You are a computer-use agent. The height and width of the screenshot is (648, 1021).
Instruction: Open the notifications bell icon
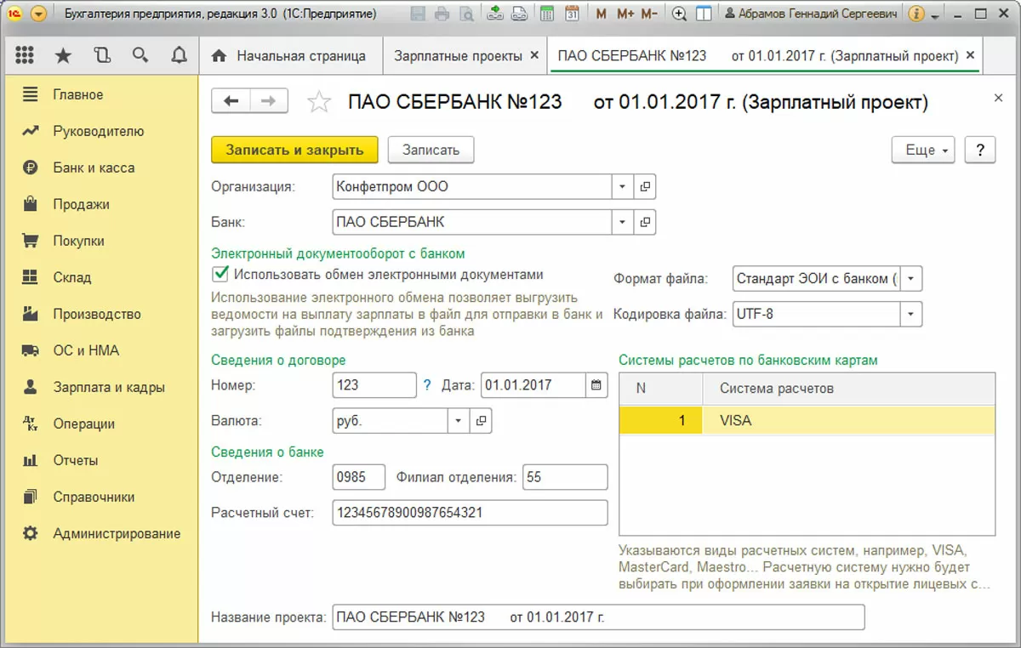[x=179, y=56]
